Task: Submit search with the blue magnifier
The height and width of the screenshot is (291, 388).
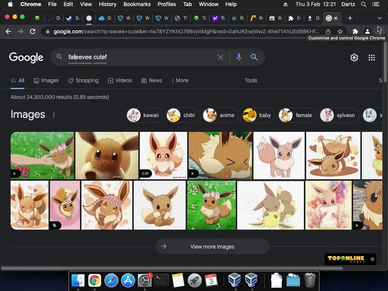Action: pyautogui.click(x=254, y=57)
